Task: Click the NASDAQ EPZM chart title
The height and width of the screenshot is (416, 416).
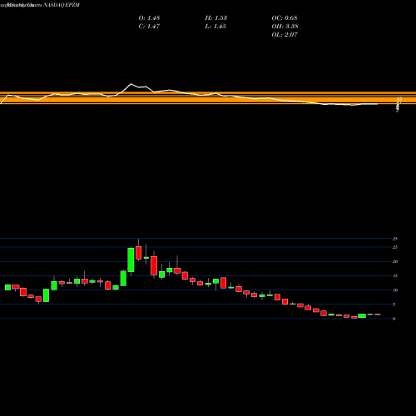Action: pyautogui.click(x=62, y=5)
